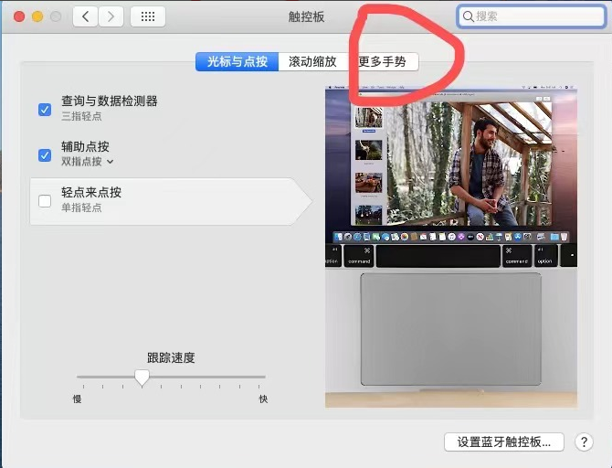Image resolution: width=612 pixels, height=468 pixels.
Task: Close the 触控板 window with red button
Action: [17, 16]
